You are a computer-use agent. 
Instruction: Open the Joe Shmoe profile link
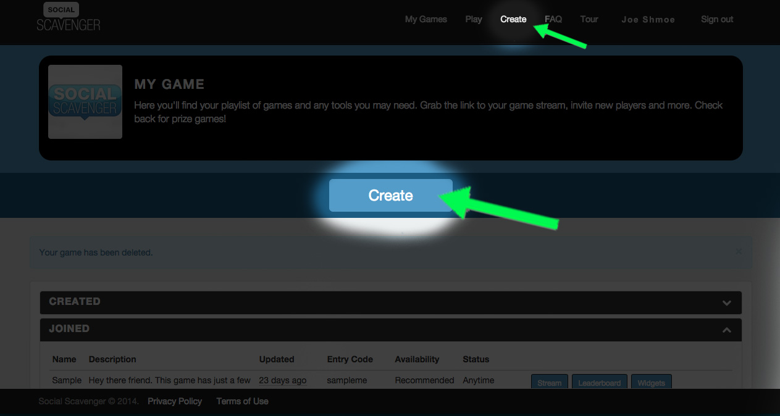pyautogui.click(x=648, y=20)
